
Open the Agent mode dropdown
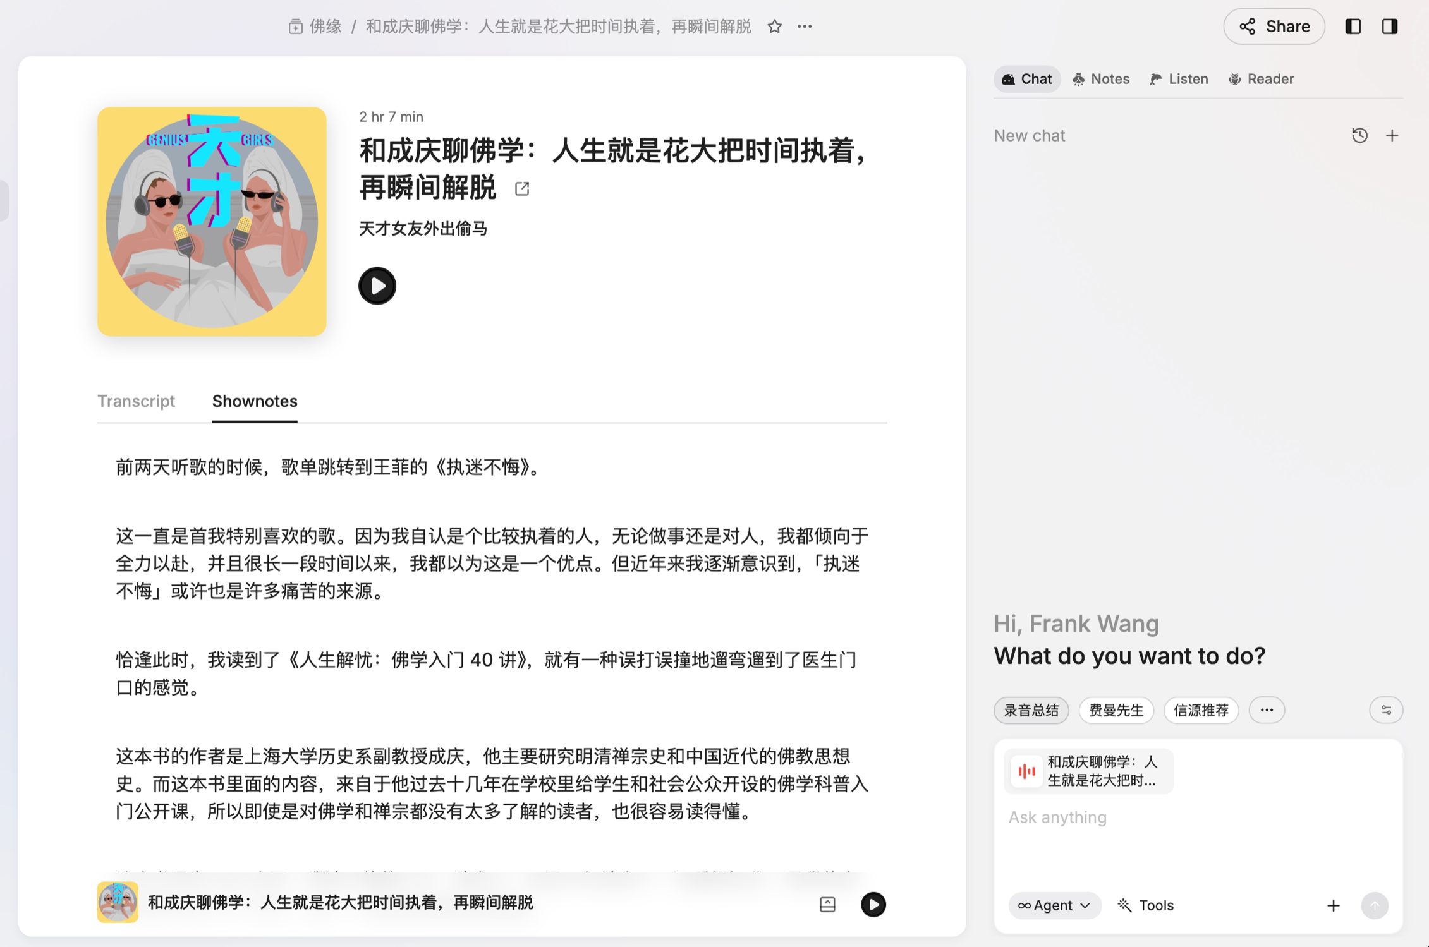pyautogui.click(x=1054, y=905)
